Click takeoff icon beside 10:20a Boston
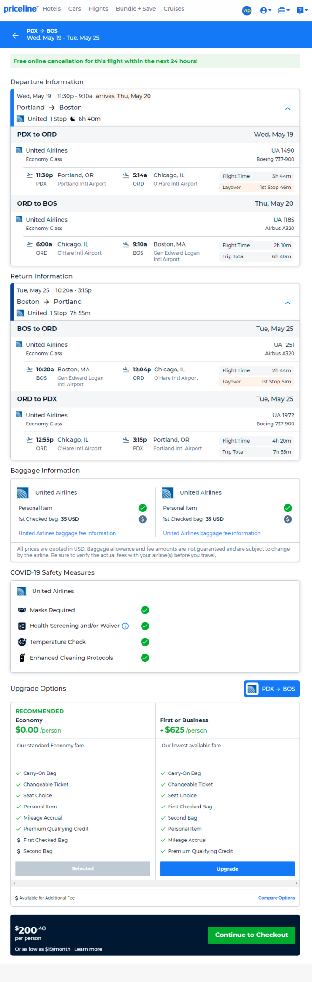This screenshot has width=312, height=982. (x=29, y=370)
